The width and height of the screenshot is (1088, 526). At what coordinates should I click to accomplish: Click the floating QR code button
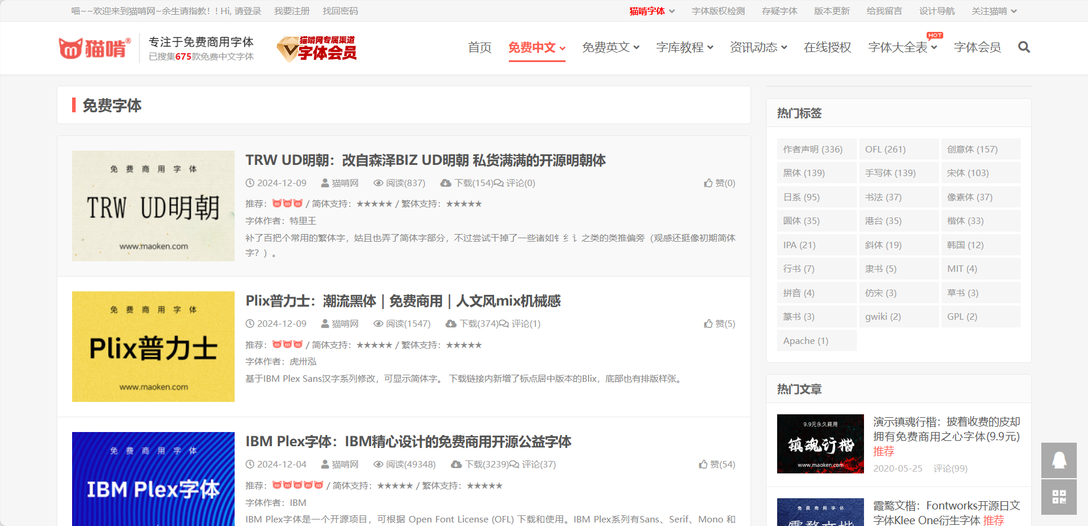pos(1059,497)
